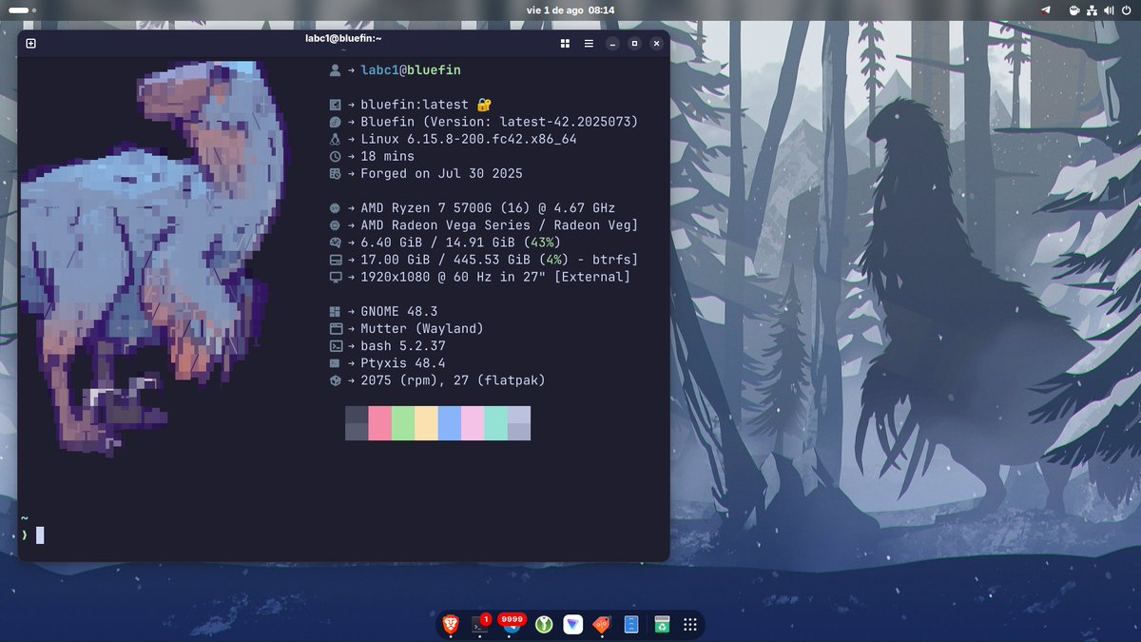Show tab overview grid in terminal header

pyautogui.click(x=565, y=43)
